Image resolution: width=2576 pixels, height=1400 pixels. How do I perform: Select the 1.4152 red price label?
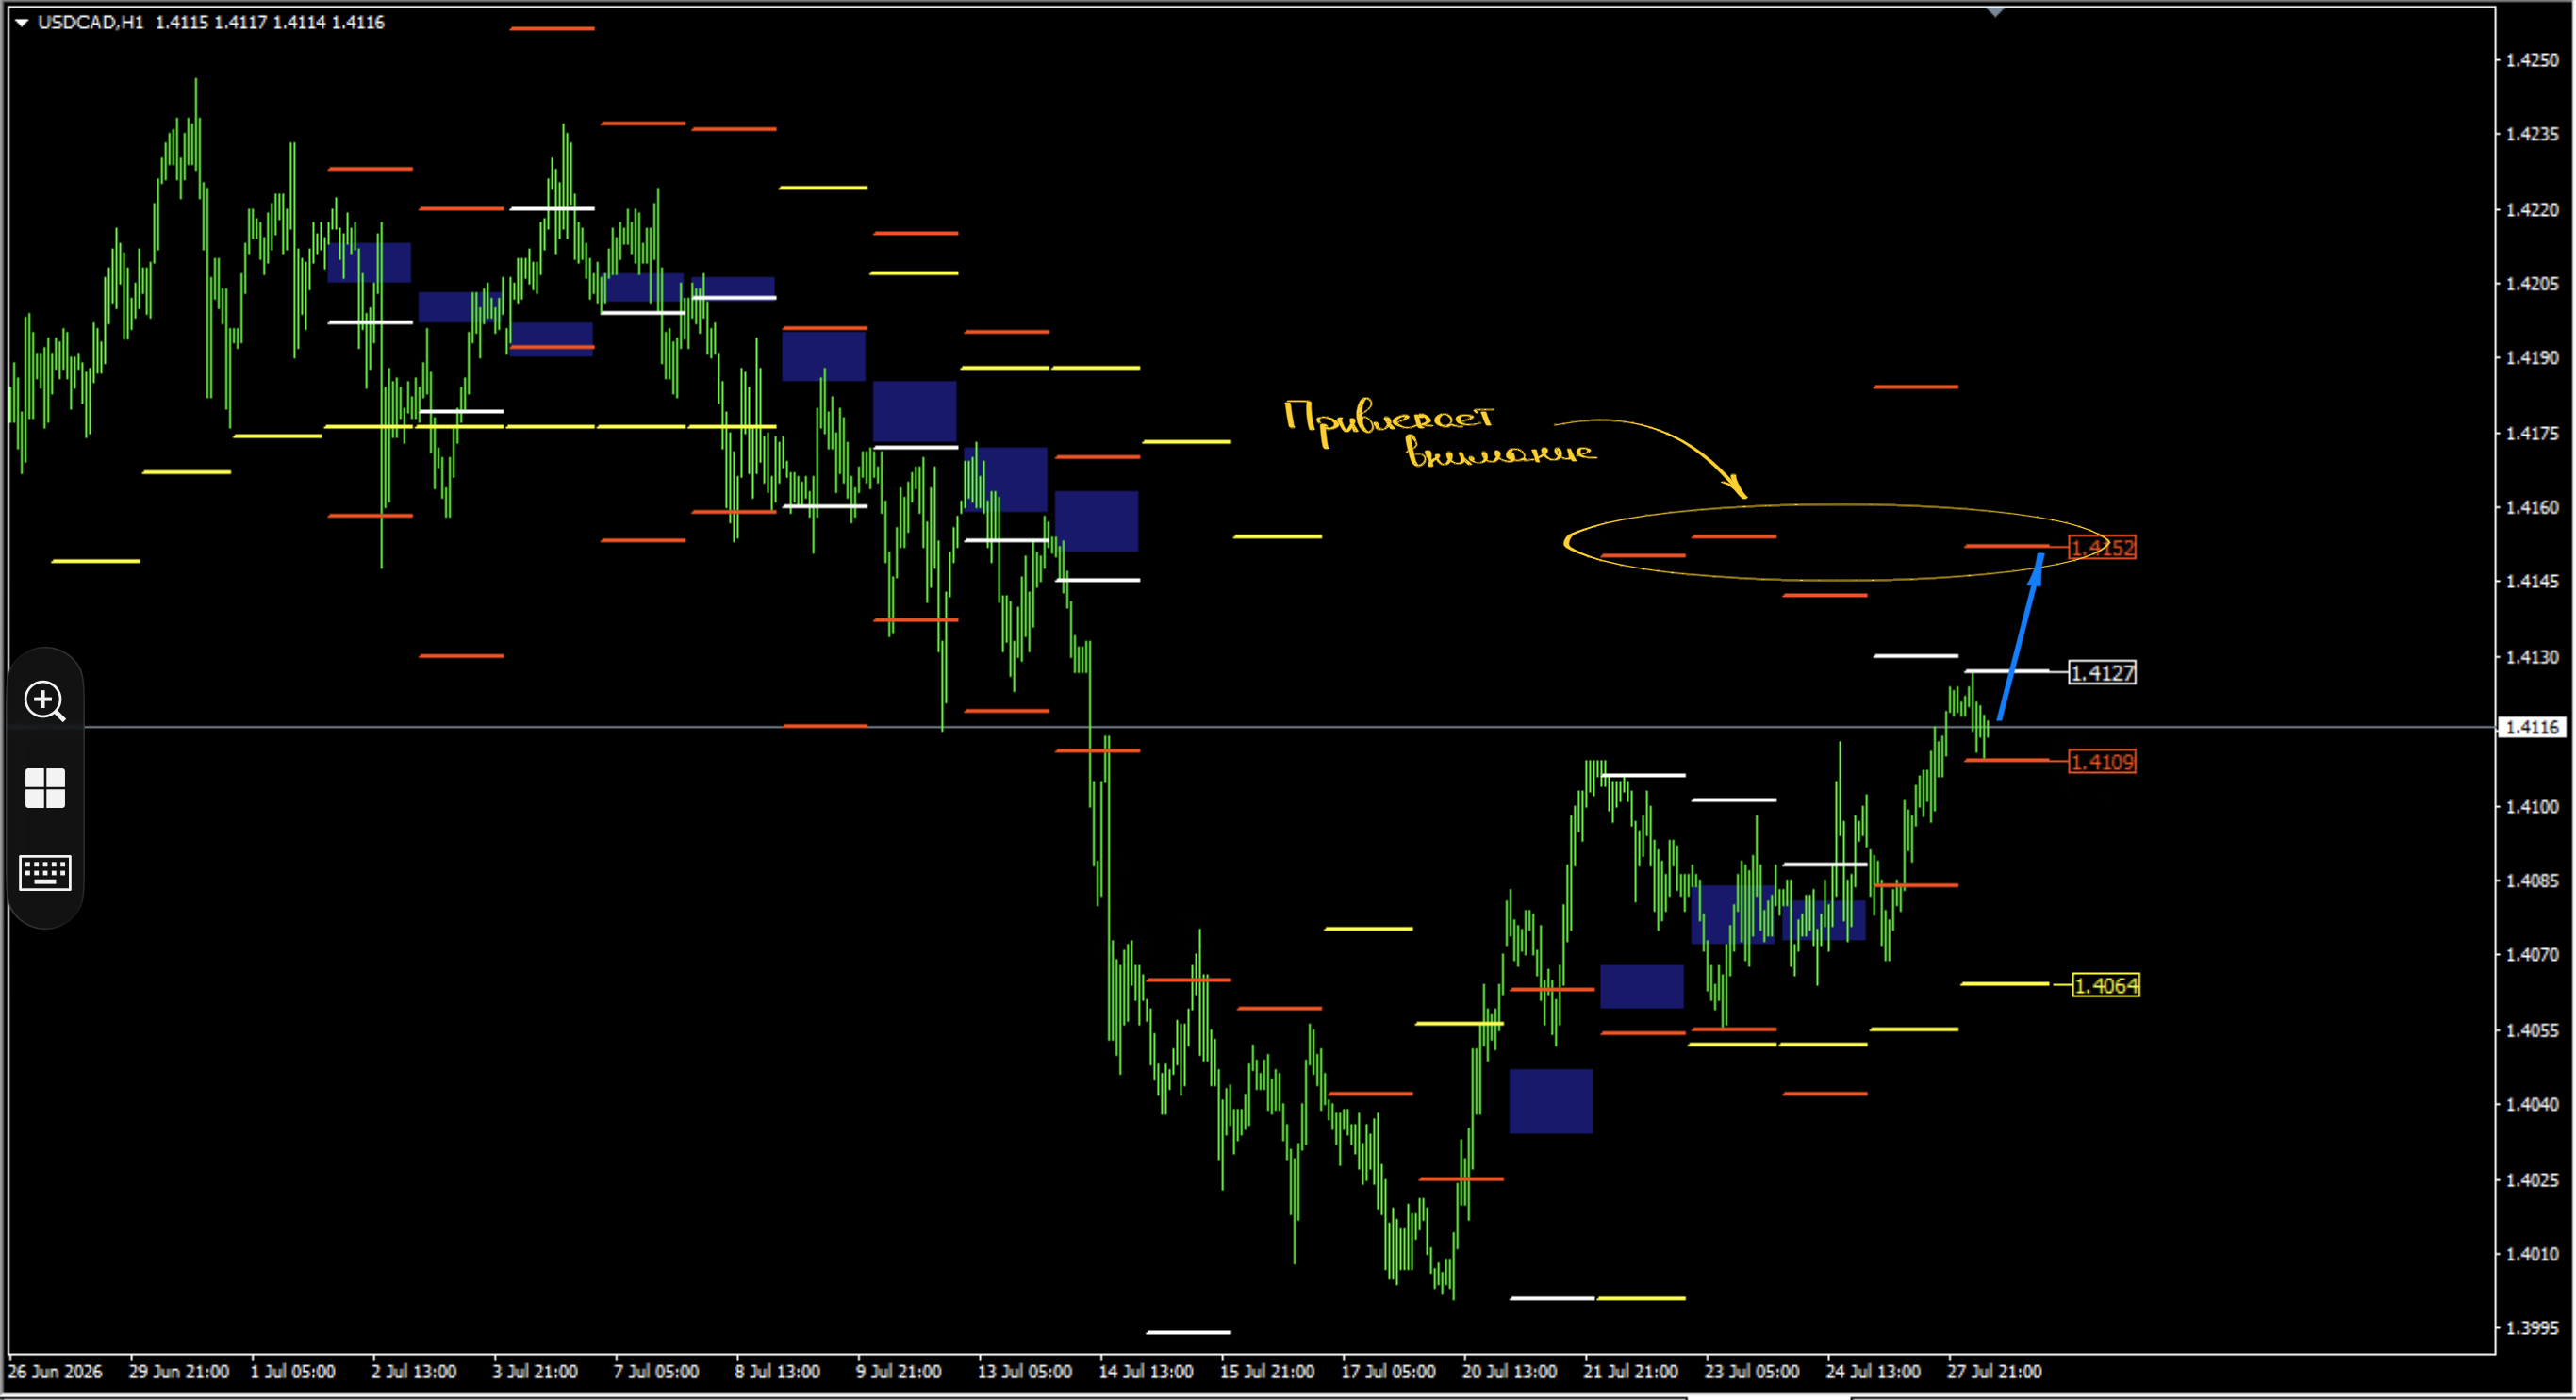coord(2102,547)
